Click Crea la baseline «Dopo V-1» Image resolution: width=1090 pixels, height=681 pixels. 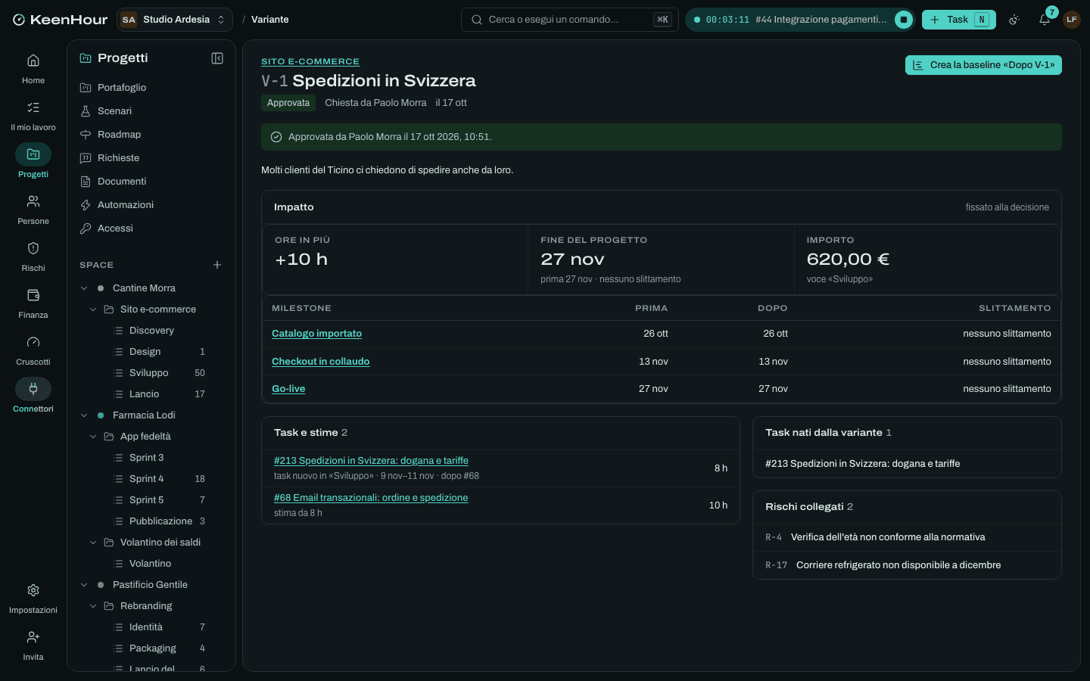(x=983, y=65)
